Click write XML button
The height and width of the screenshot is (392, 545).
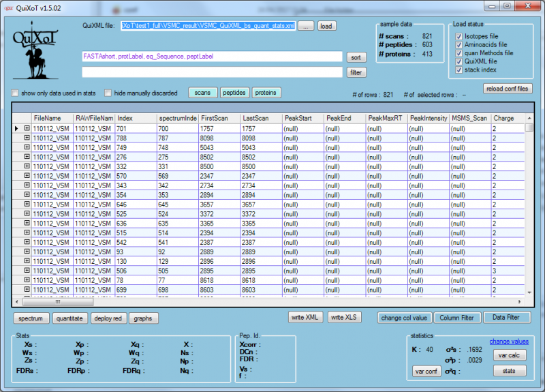305,317
